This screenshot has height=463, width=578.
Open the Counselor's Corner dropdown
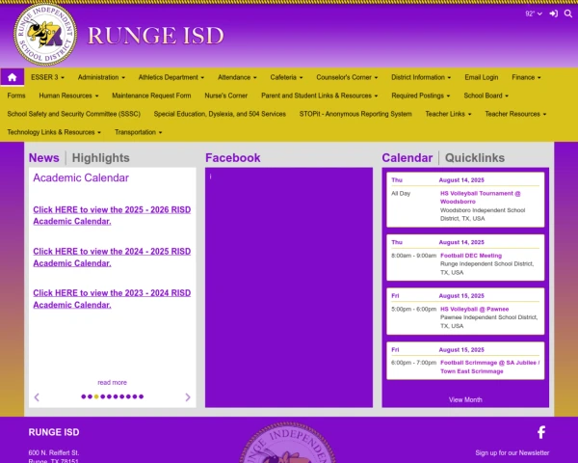(x=347, y=77)
